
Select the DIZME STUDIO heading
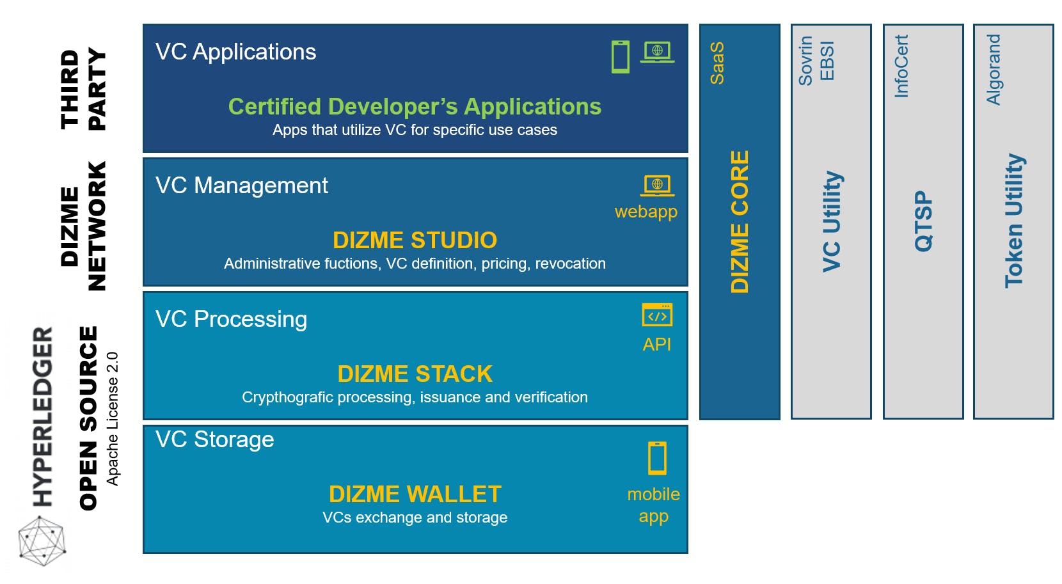[415, 241]
